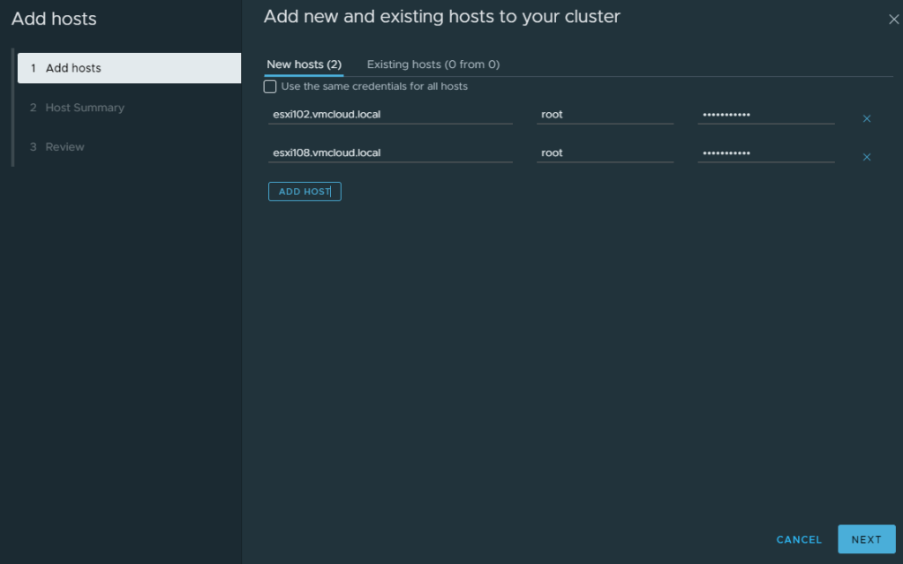This screenshot has width=903, height=564.
Task: Focus the username field for esxi102
Action: [605, 115]
